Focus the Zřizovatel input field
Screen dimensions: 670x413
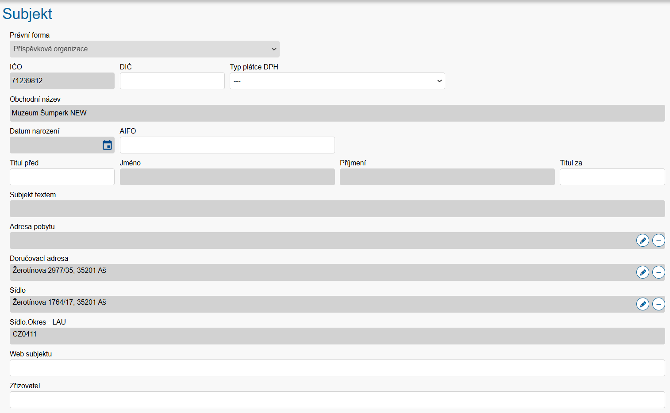(337, 400)
